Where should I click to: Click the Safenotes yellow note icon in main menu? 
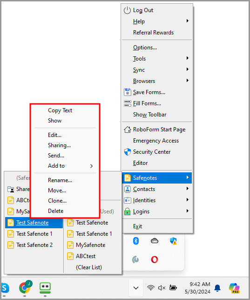coord(128,178)
